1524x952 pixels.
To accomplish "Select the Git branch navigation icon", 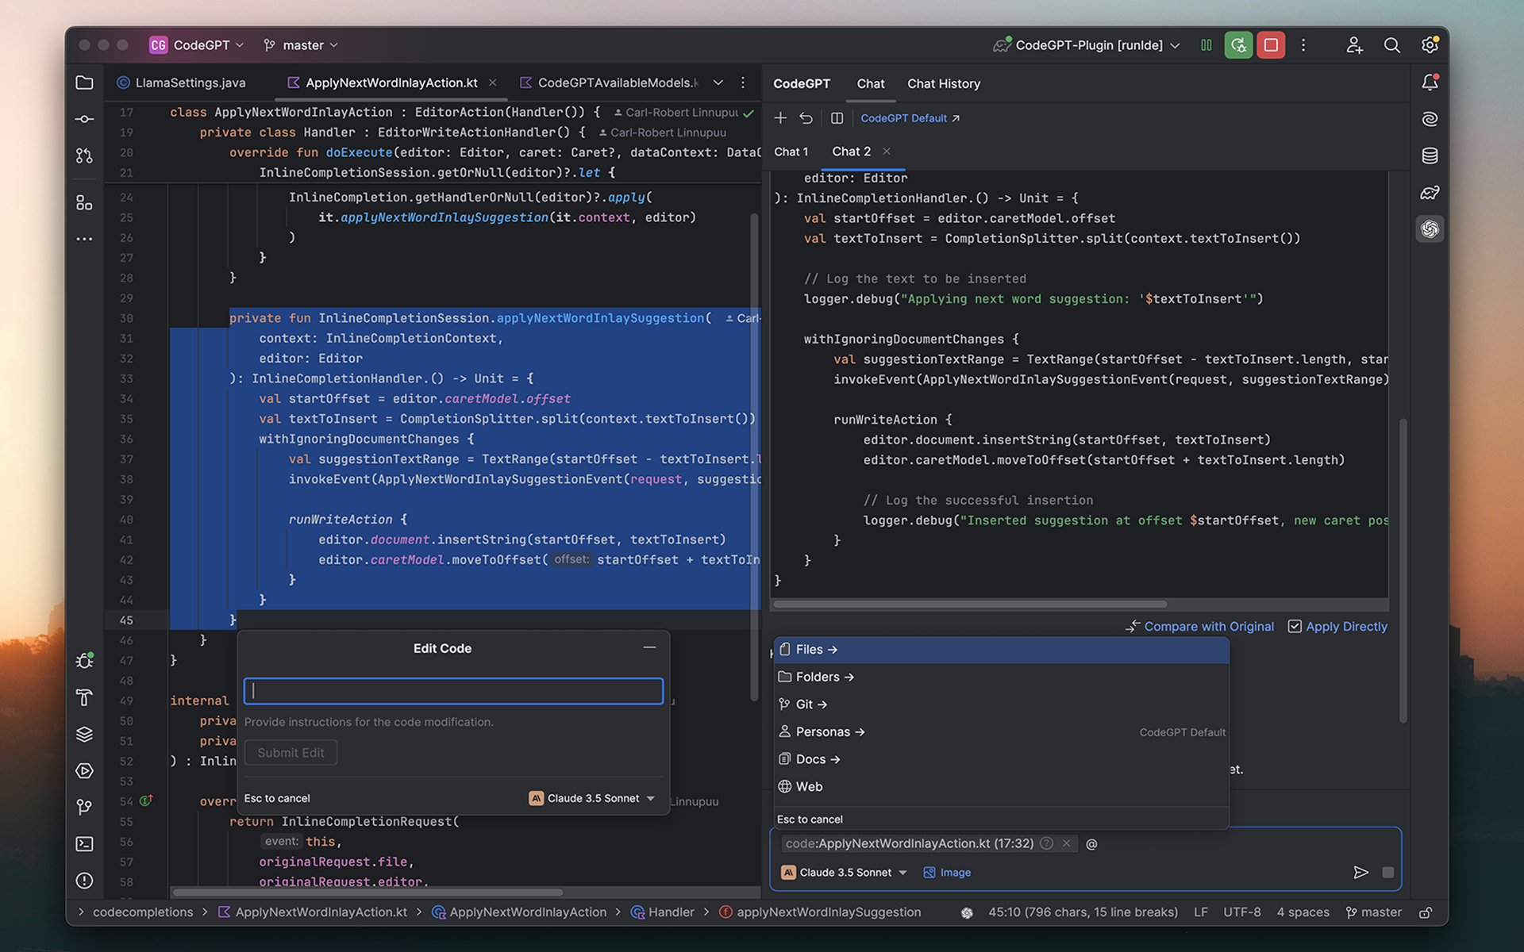I will [x=86, y=806].
